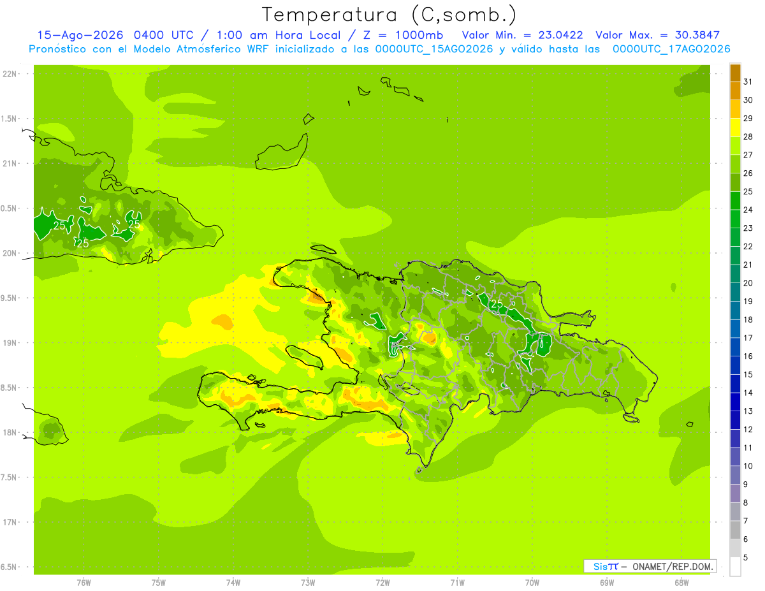The width and height of the screenshot is (765, 591).
Task: Click the "17N" latitude axis label
Action: [9, 522]
